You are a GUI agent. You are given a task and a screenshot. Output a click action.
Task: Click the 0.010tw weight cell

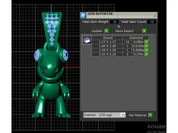[138, 46]
